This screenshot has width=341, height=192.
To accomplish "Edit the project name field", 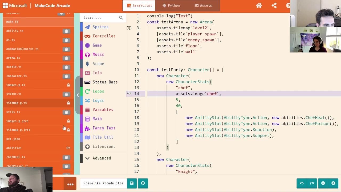I will coord(103,183).
